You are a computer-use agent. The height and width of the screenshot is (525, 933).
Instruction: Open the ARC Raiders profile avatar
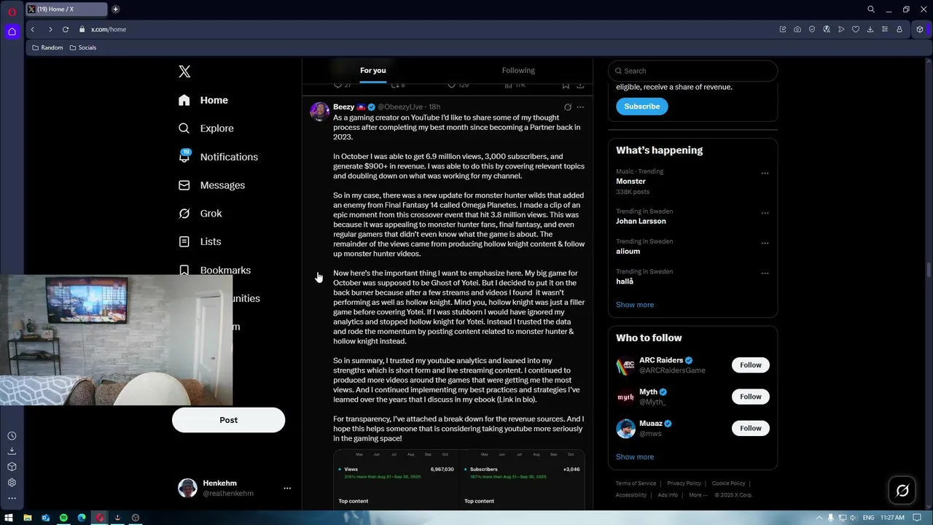pyautogui.click(x=625, y=365)
